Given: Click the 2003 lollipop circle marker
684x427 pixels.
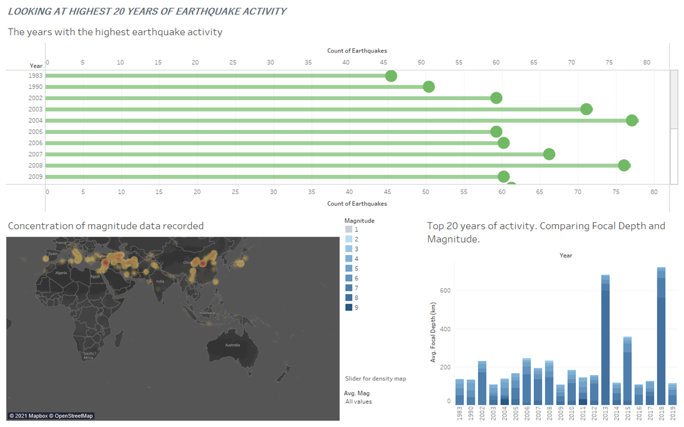Looking at the screenshot, I should 586,109.
